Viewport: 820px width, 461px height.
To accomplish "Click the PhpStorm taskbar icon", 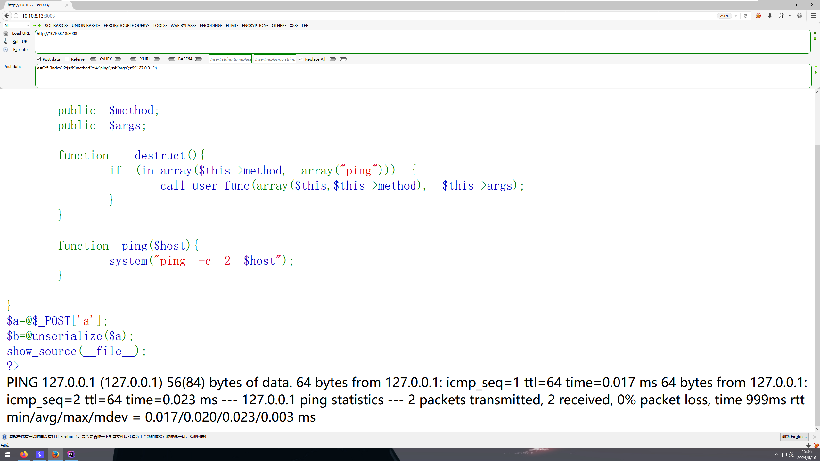I will tap(71, 455).
